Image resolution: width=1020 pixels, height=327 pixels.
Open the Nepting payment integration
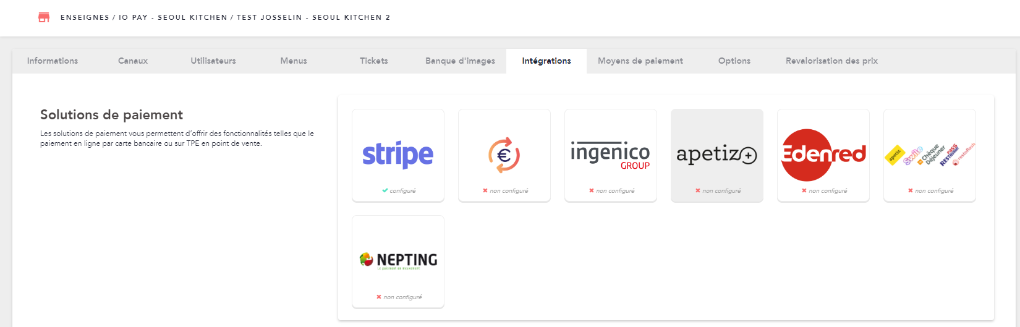398,261
